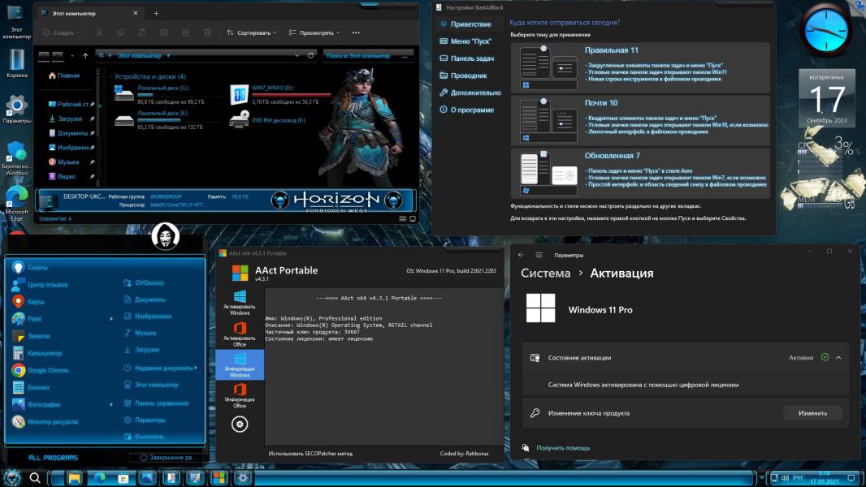Switch Explorer to details view in status bar
The width and height of the screenshot is (866, 487).
pos(403,218)
